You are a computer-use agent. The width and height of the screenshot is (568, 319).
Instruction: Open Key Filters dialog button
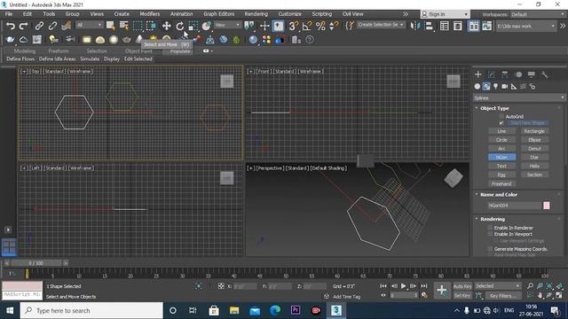pyautogui.click(x=503, y=295)
